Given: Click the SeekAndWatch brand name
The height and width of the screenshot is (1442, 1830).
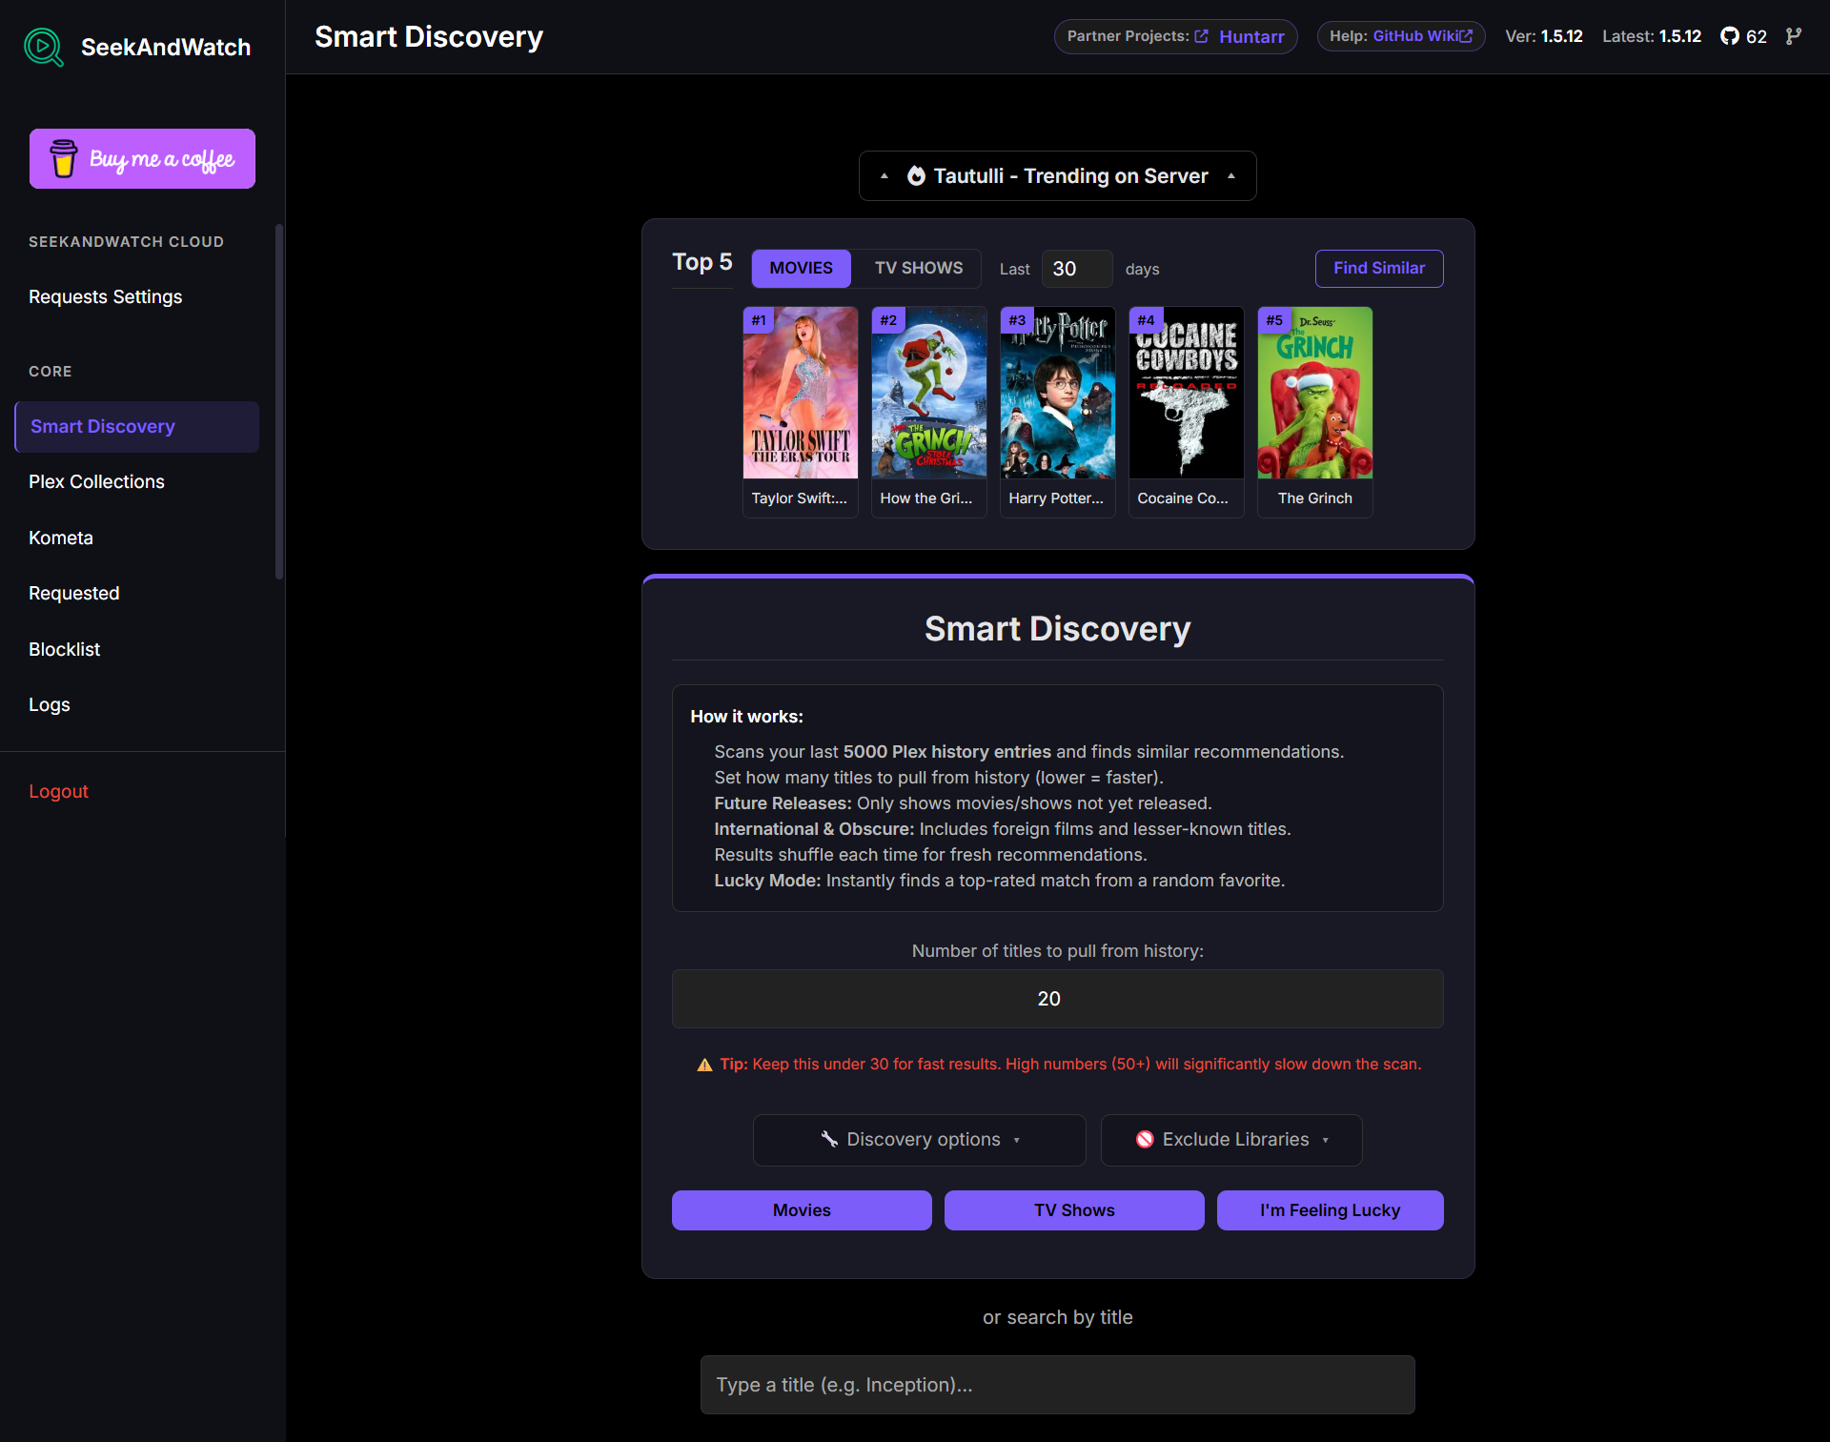Looking at the screenshot, I should 166,47.
